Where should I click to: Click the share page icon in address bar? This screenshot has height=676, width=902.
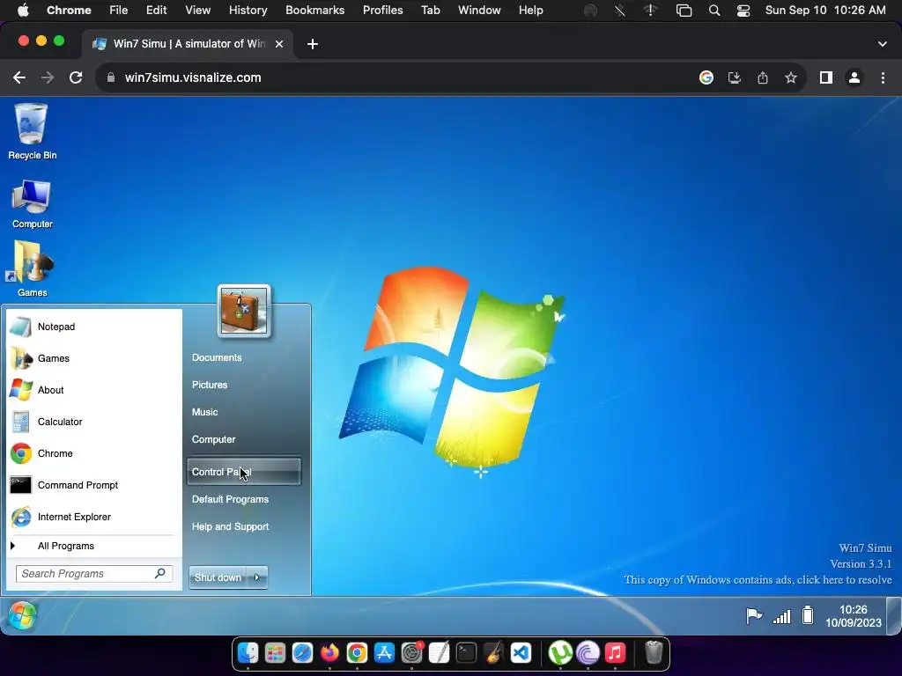point(763,77)
